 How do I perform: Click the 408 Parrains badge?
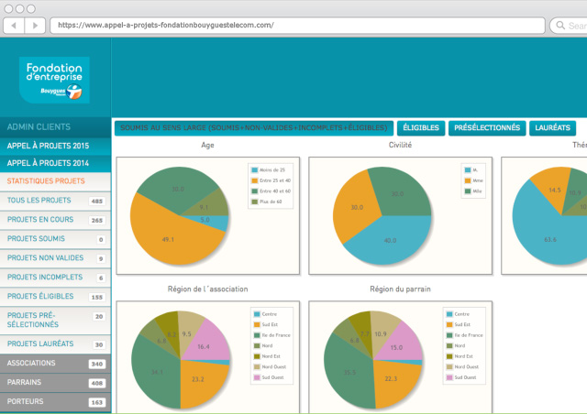(97, 384)
